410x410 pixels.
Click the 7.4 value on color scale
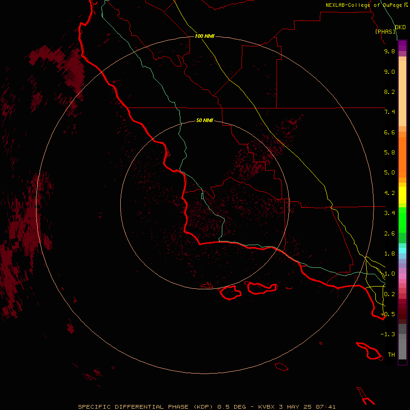389,112
